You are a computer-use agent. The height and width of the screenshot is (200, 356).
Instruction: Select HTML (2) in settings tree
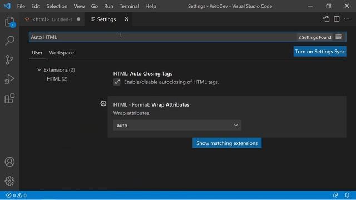[57, 79]
